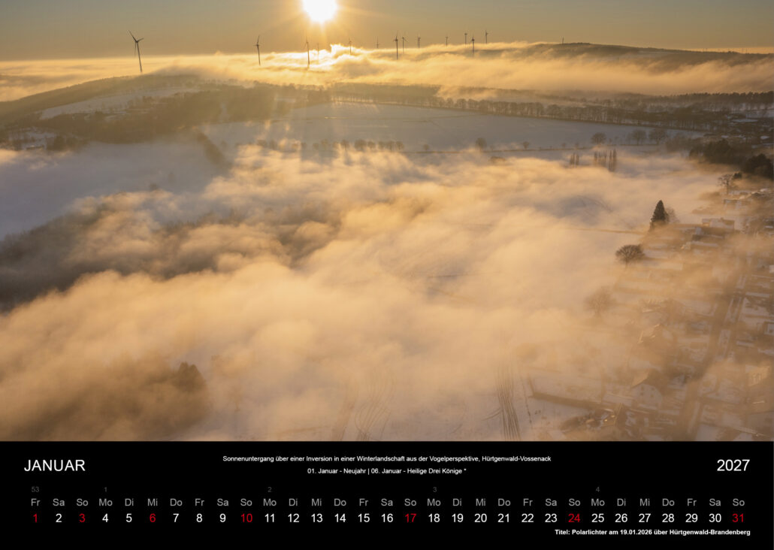This screenshot has height=550, width=774.
Task: Select calendar week number 3 above day 18
Action: [x=434, y=489]
